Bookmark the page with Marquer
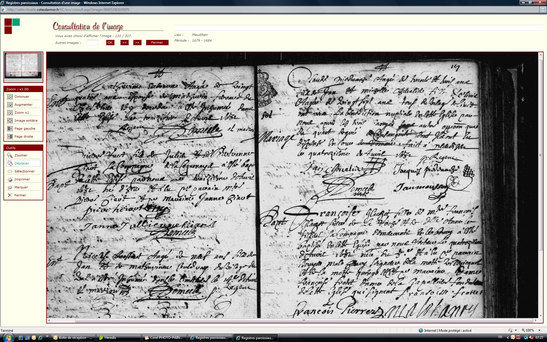547x342 pixels. coord(10,188)
